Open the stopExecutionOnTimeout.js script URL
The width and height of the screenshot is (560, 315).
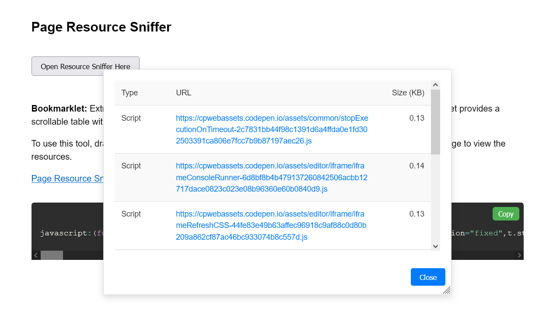[x=272, y=129]
